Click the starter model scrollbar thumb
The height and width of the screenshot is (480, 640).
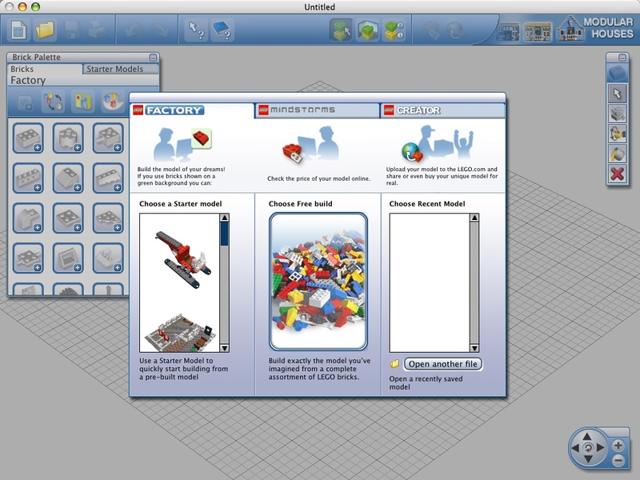pyautogui.click(x=225, y=234)
